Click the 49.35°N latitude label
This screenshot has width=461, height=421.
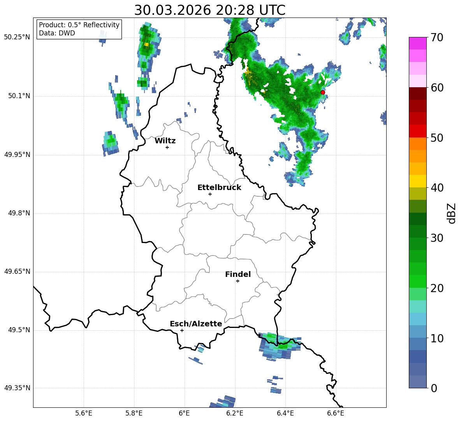click(18, 388)
